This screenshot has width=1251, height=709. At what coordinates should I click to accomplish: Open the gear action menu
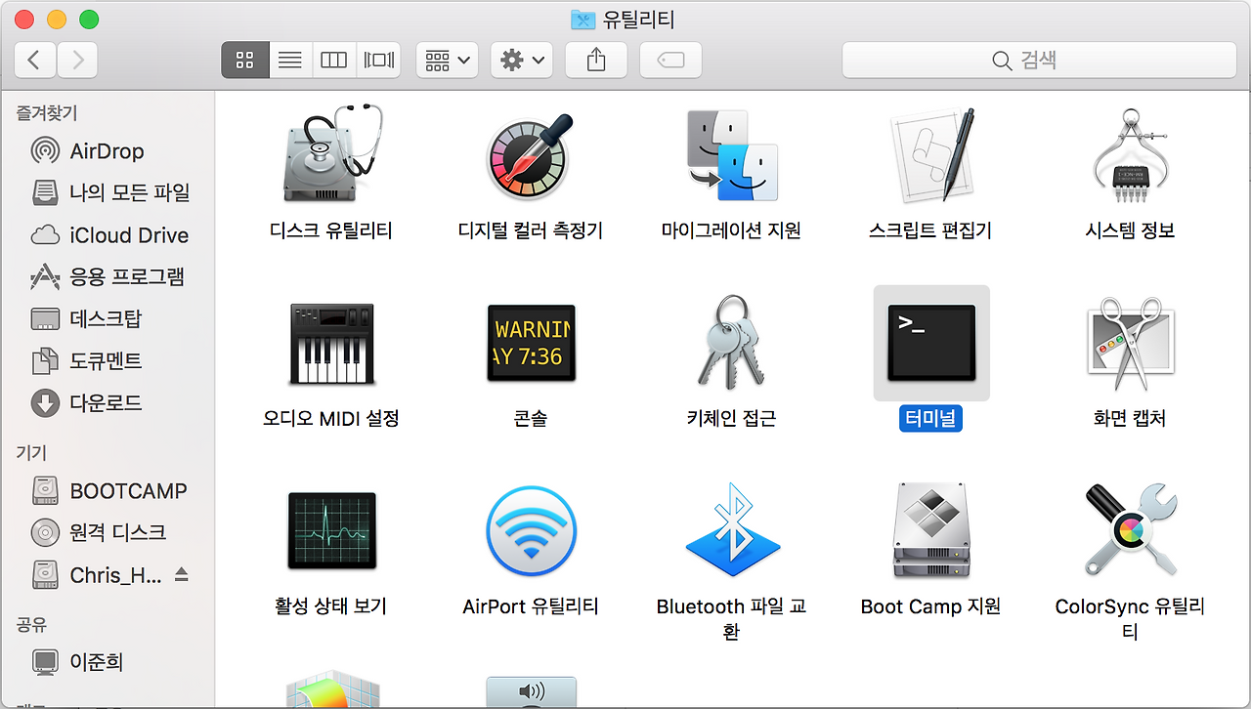(x=522, y=61)
